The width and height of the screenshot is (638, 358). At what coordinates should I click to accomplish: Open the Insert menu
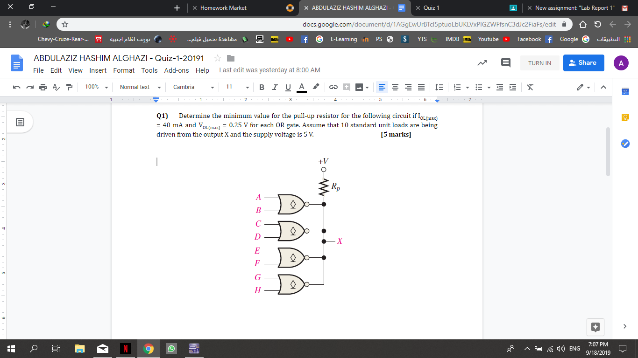[x=98, y=70]
